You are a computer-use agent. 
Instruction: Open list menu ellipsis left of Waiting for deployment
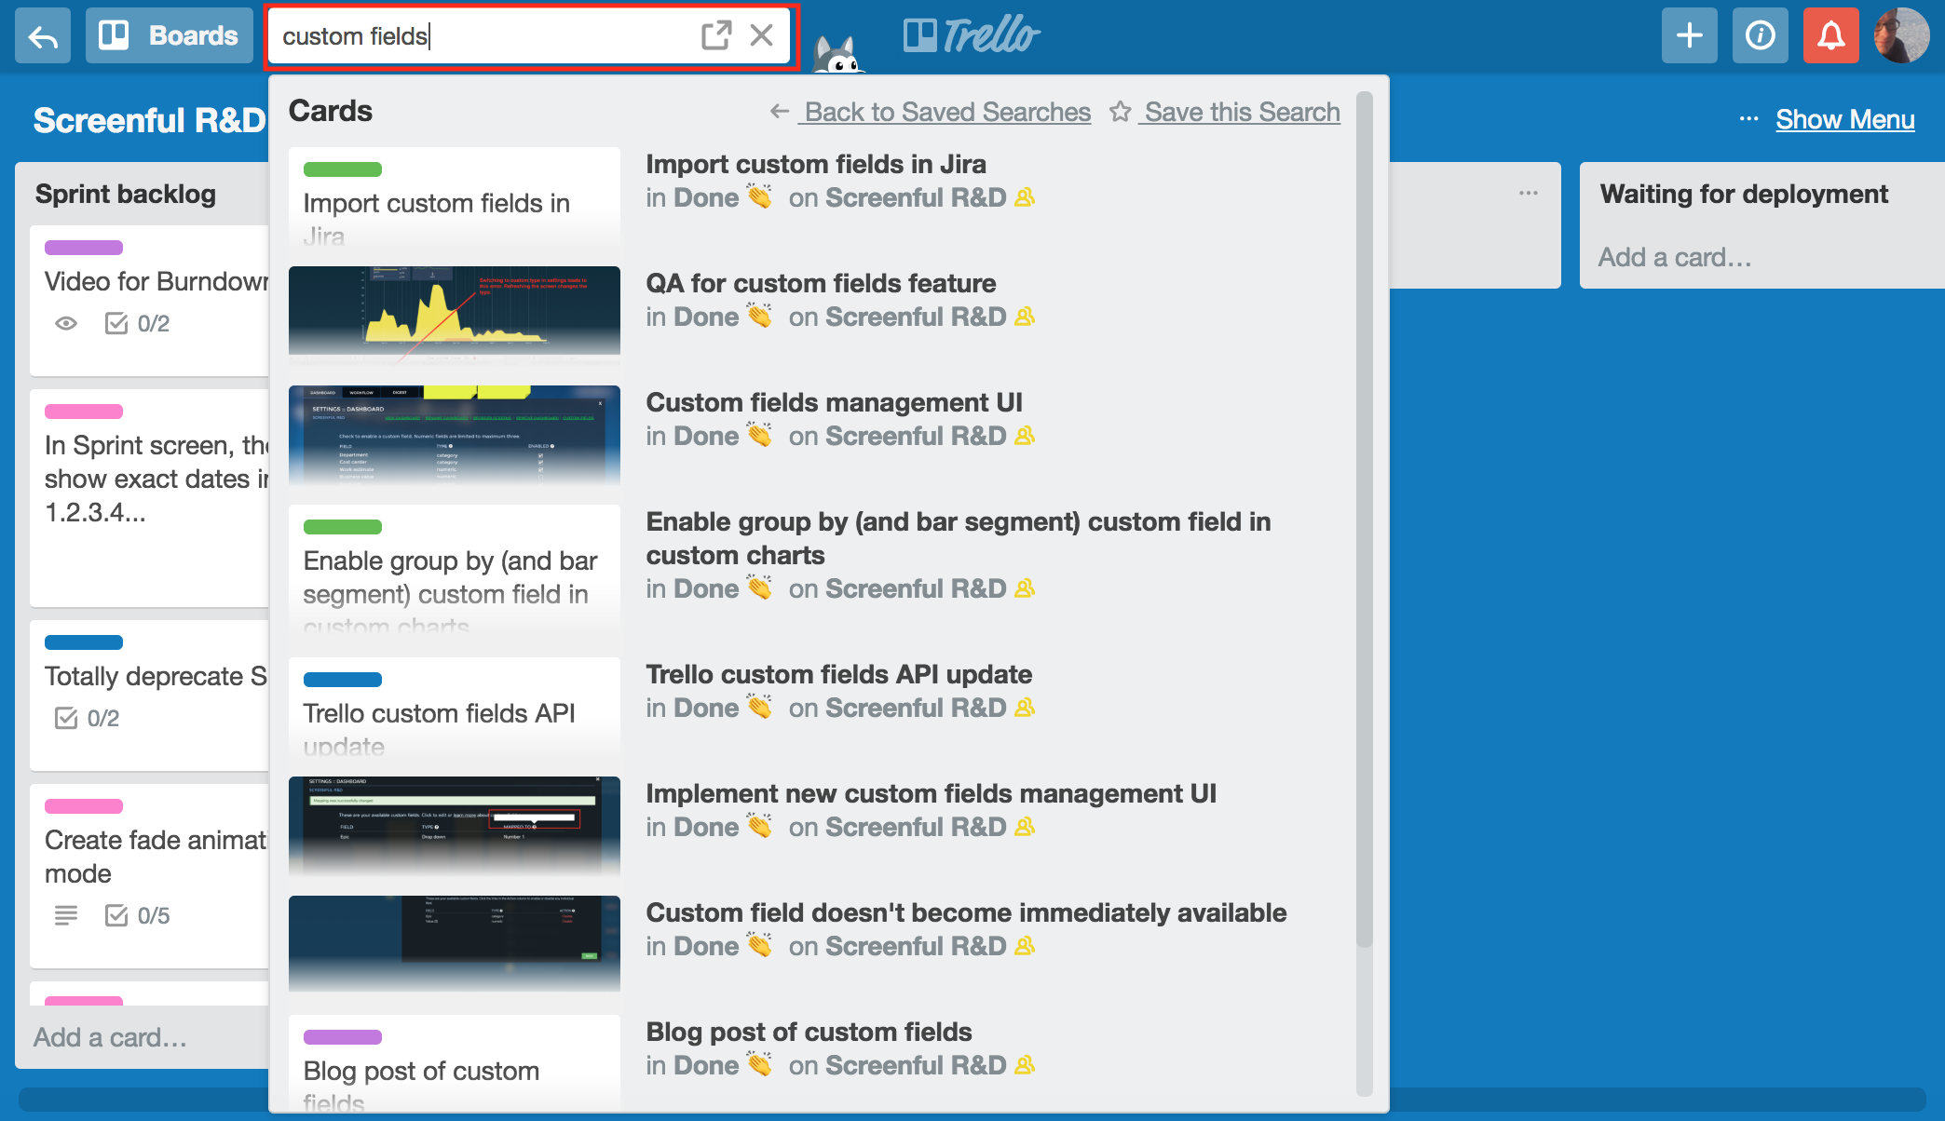tap(1529, 194)
